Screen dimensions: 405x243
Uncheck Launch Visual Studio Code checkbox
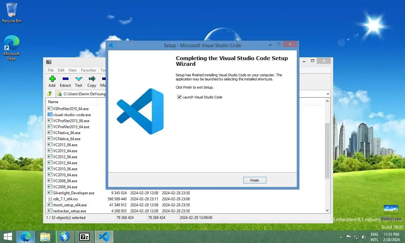[179, 97]
